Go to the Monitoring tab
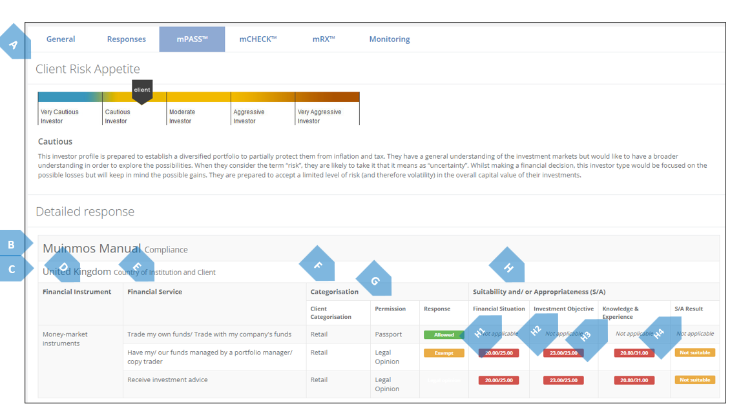The width and height of the screenshot is (741, 417). pyautogui.click(x=390, y=39)
